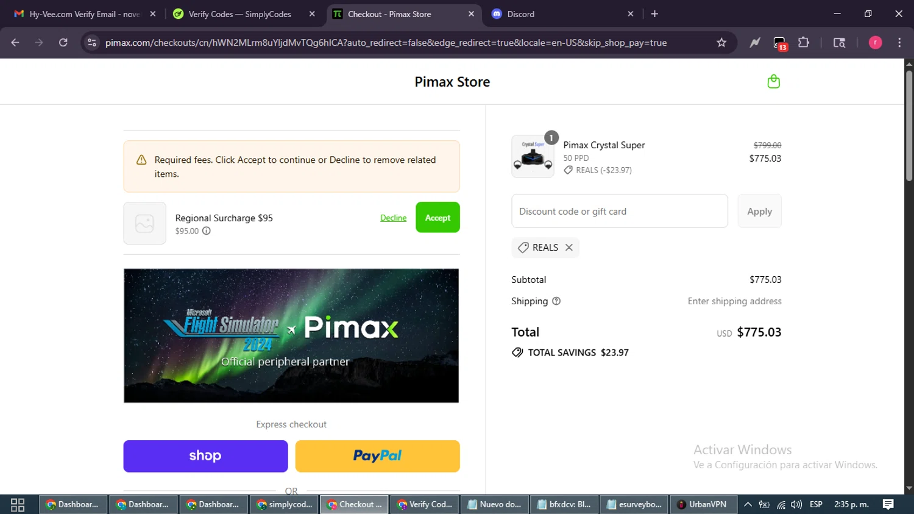Click the browser forward arrow
914x514 pixels.
[x=39, y=43]
